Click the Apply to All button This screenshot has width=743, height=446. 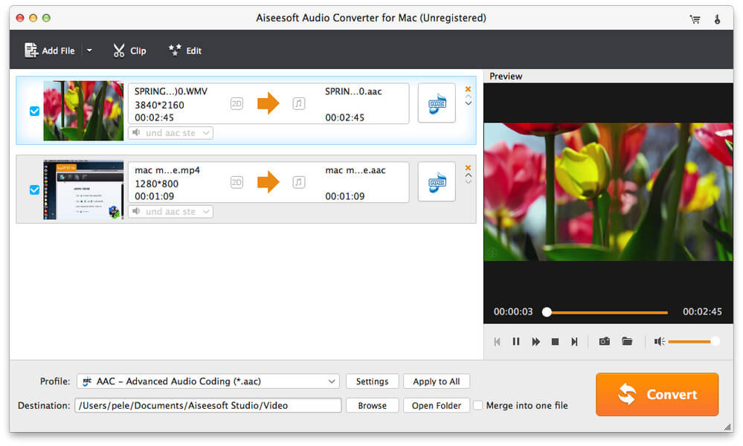[436, 381]
